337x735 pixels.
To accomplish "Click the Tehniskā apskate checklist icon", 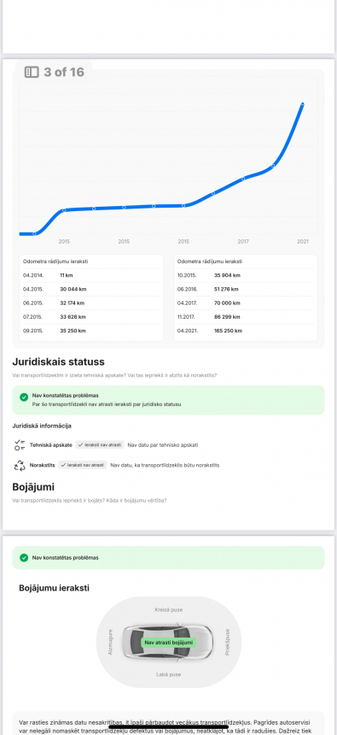I will 20,444.
